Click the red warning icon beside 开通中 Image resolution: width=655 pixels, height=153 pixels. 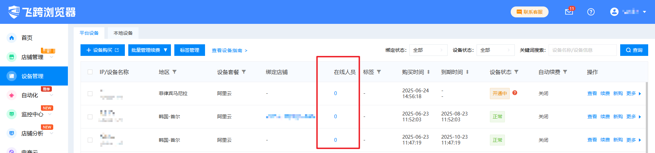(x=515, y=93)
